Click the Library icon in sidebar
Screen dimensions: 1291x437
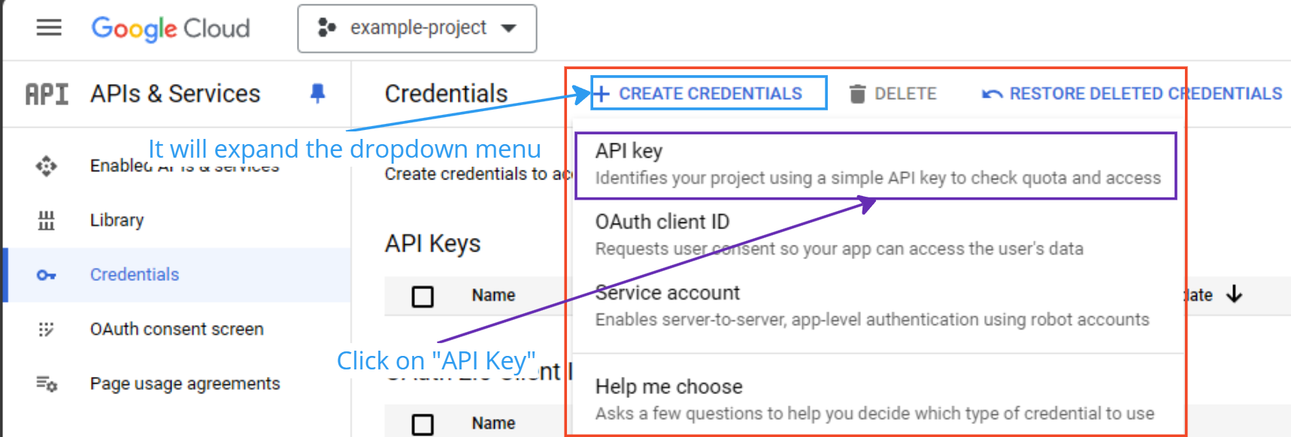click(47, 220)
